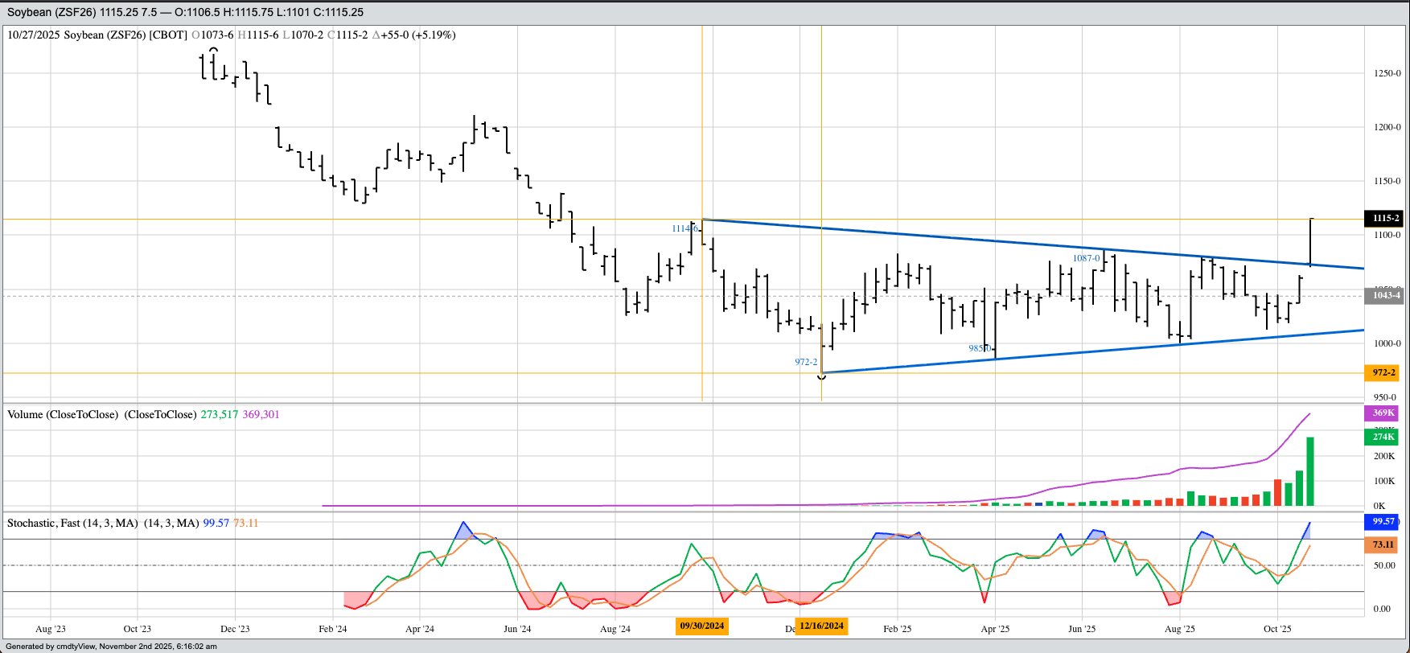Click the orange 73.11 stochastic value tag
This screenshot has height=653, width=1410.
coord(1383,544)
